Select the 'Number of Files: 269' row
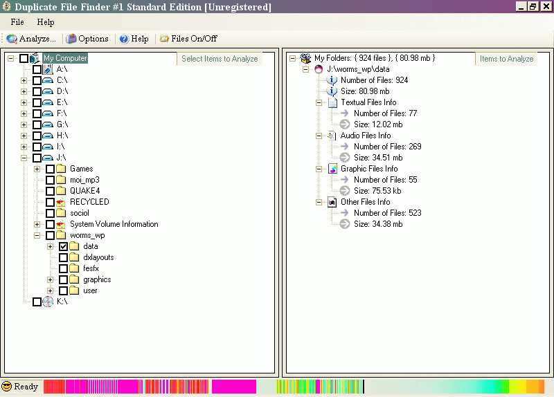This screenshot has height=397, width=554. pos(388,147)
